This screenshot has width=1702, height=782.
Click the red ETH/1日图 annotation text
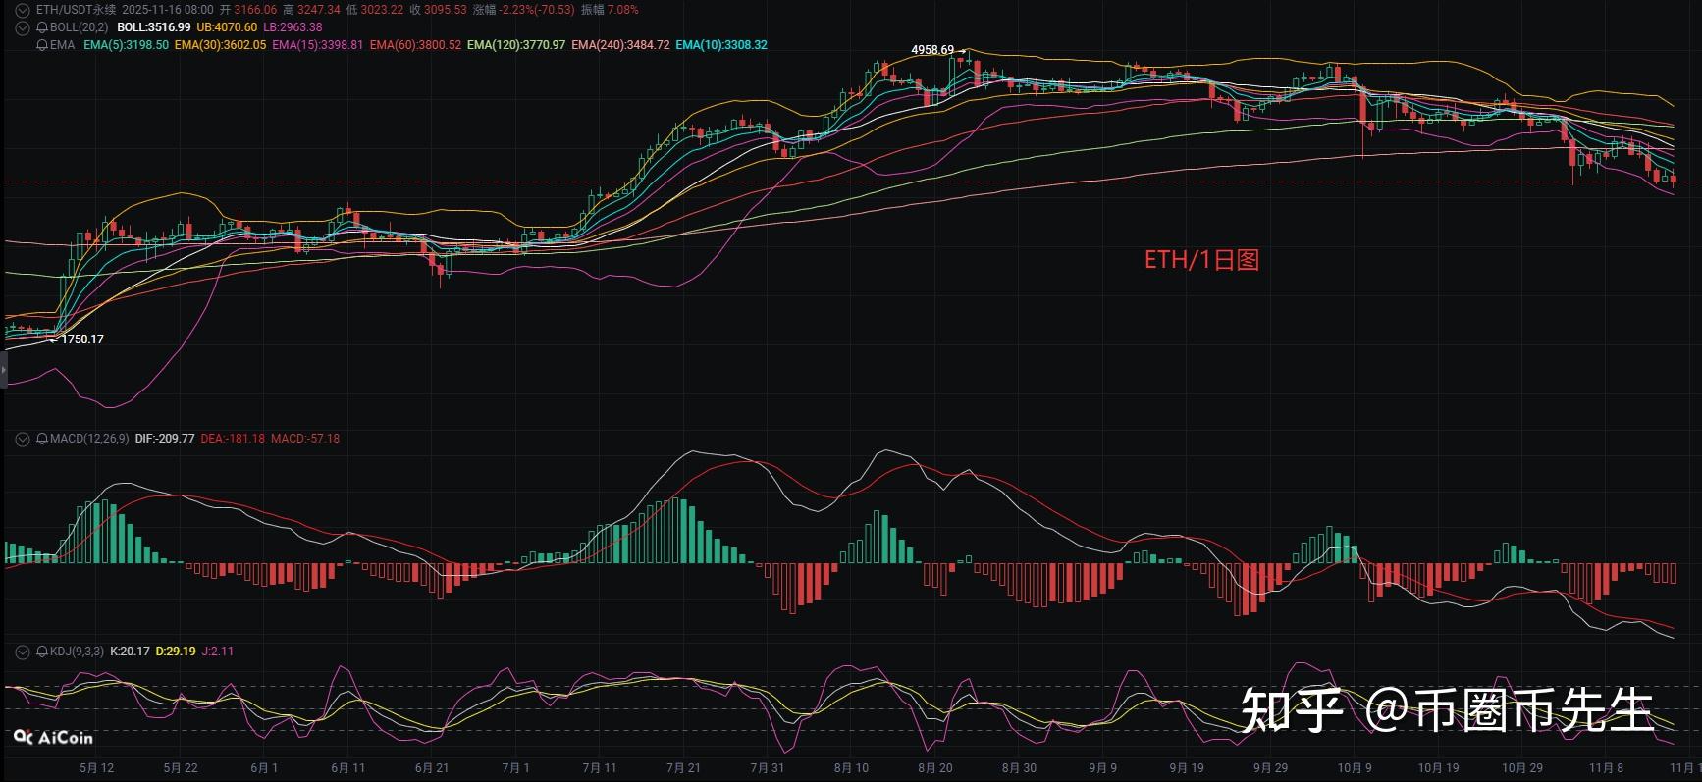[1201, 260]
